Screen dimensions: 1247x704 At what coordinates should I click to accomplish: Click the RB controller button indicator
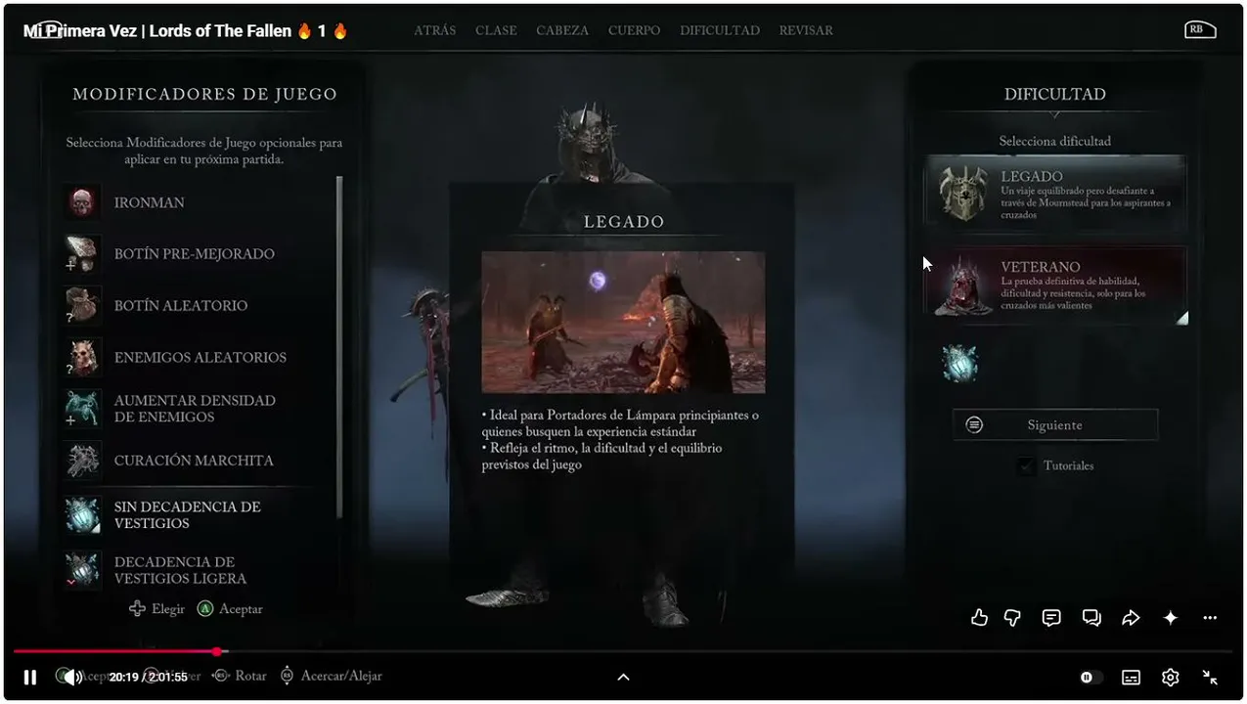point(1200,30)
